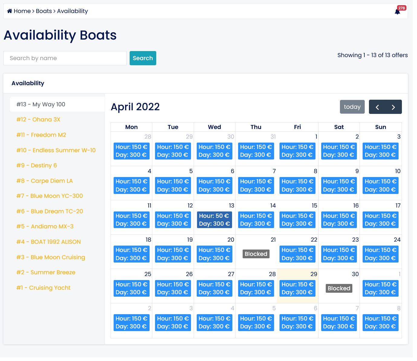Select #6 - Blue Dream TC-20 boat
Viewport: 417px width, 361px height.
pos(50,211)
